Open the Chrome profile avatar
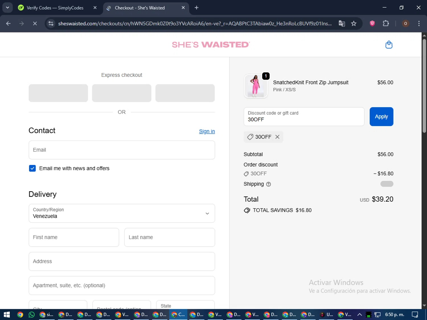This screenshot has width=427, height=320. 405,24
